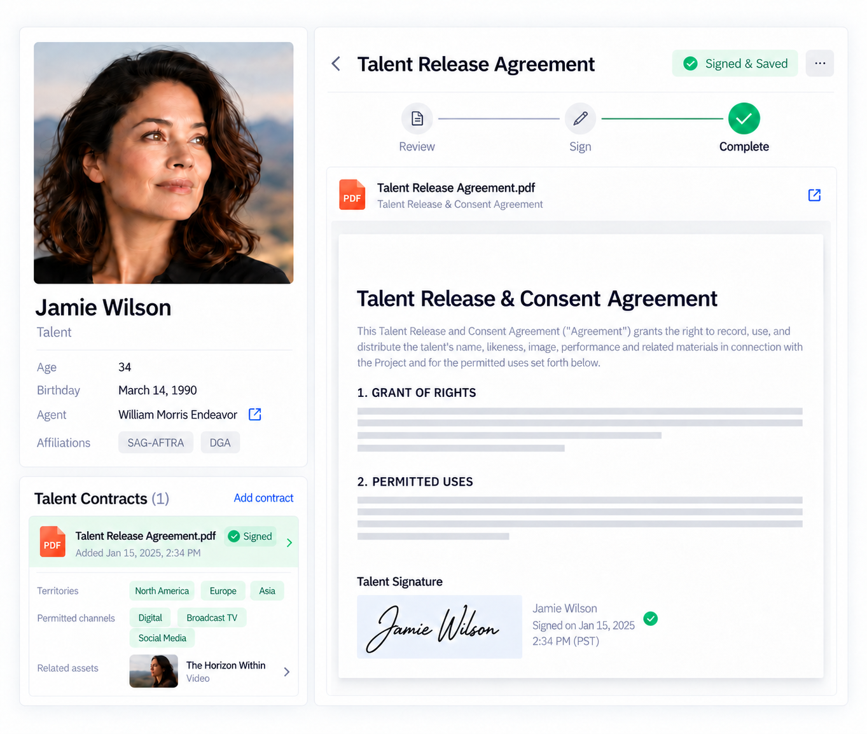Click the '1. GRANT OF RIGHTS' heading

pyautogui.click(x=416, y=392)
